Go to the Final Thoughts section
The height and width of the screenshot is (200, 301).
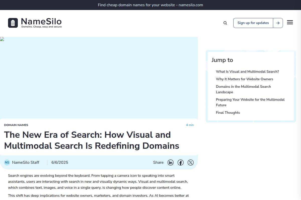228,112
